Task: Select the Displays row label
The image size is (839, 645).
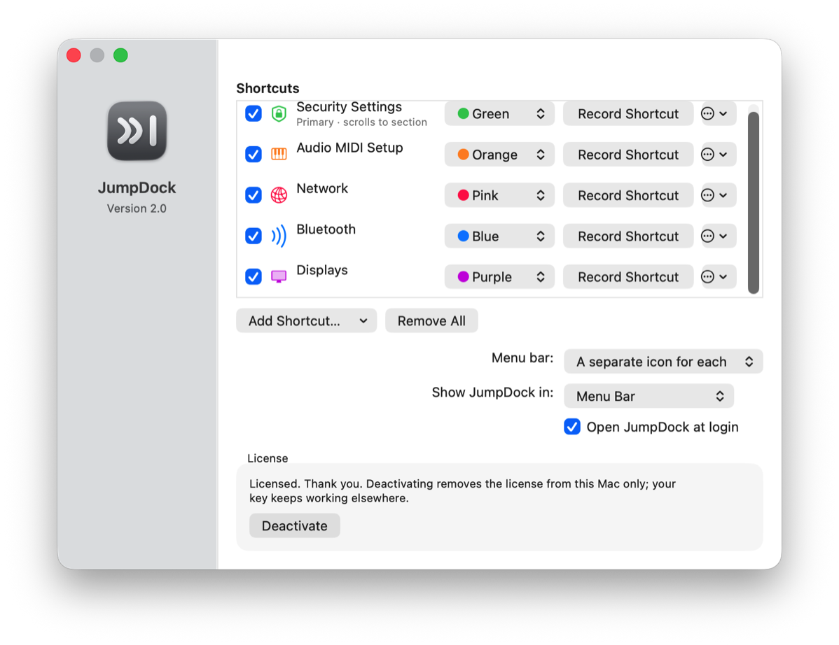Action: click(x=322, y=270)
